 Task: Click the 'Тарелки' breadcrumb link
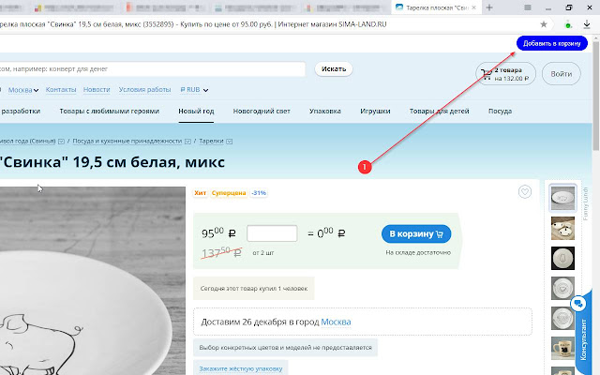point(211,141)
